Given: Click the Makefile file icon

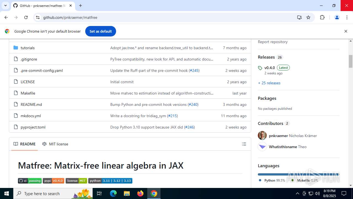Looking at the screenshot, I should (16, 93).
